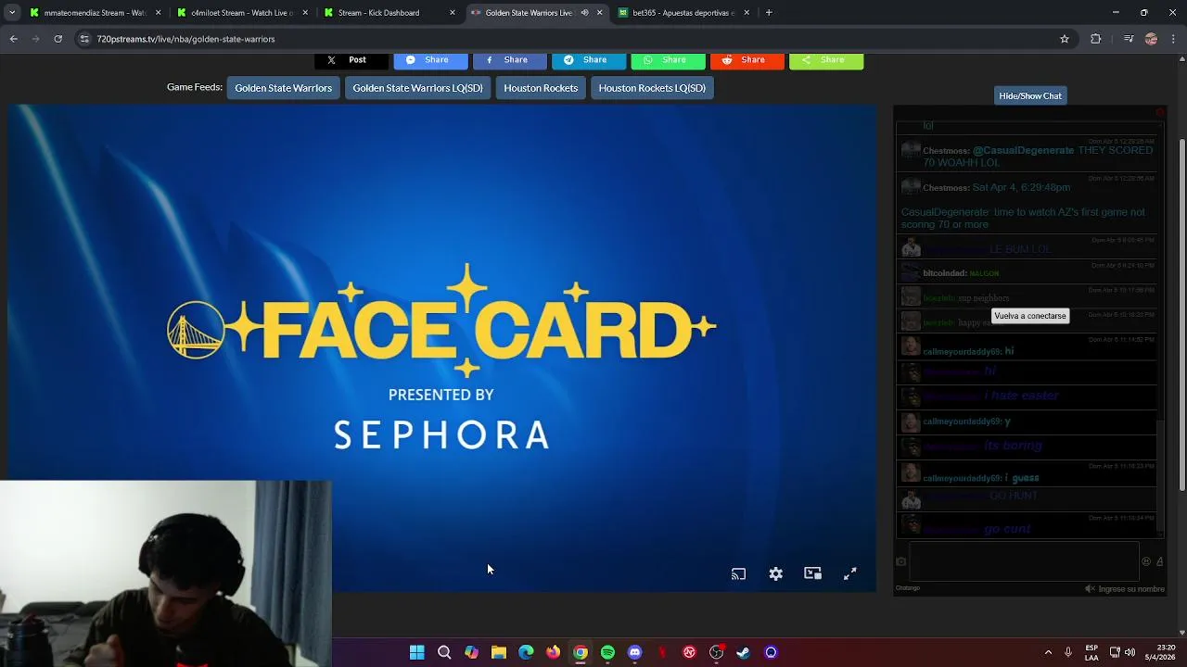Bookmark this page with star icon
Image resolution: width=1187 pixels, height=667 pixels.
click(x=1065, y=39)
